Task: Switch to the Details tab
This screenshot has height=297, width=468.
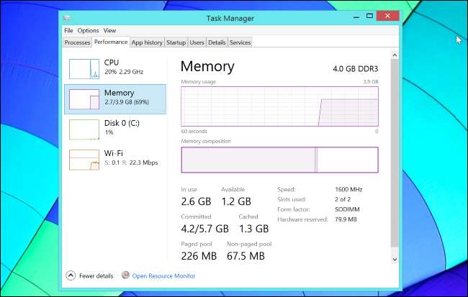Action: coord(217,42)
